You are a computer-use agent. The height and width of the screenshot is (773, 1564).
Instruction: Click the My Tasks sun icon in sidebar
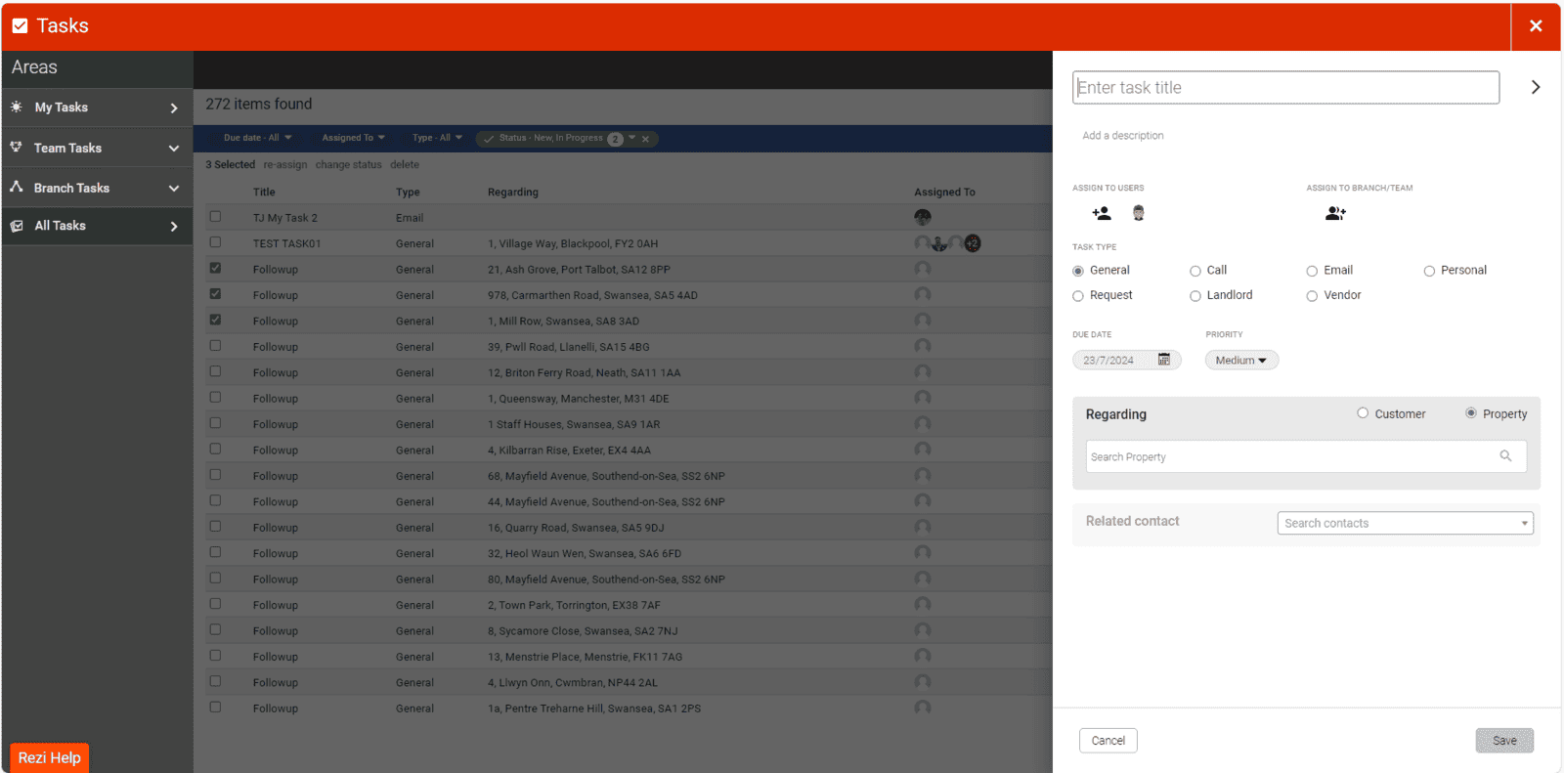pos(17,107)
